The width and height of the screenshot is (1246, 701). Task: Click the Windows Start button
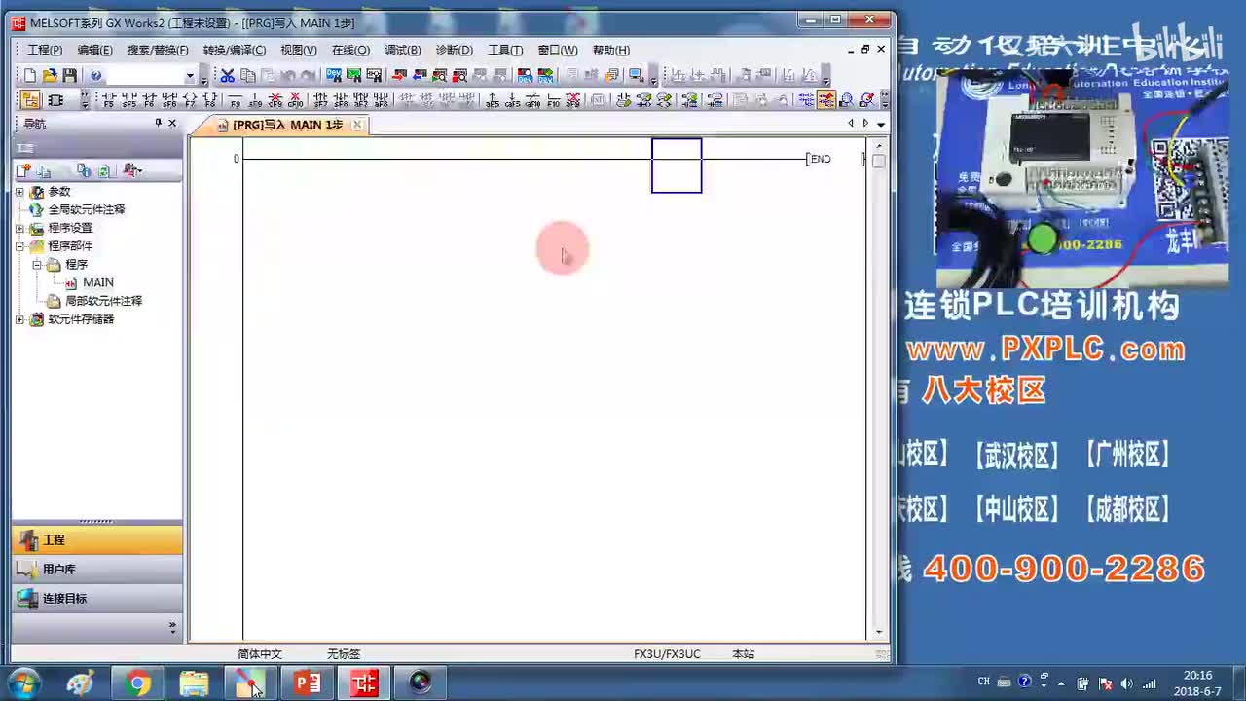(22, 683)
